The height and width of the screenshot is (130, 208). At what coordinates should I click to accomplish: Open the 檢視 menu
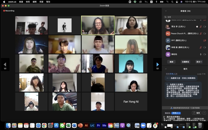coord(28,2)
